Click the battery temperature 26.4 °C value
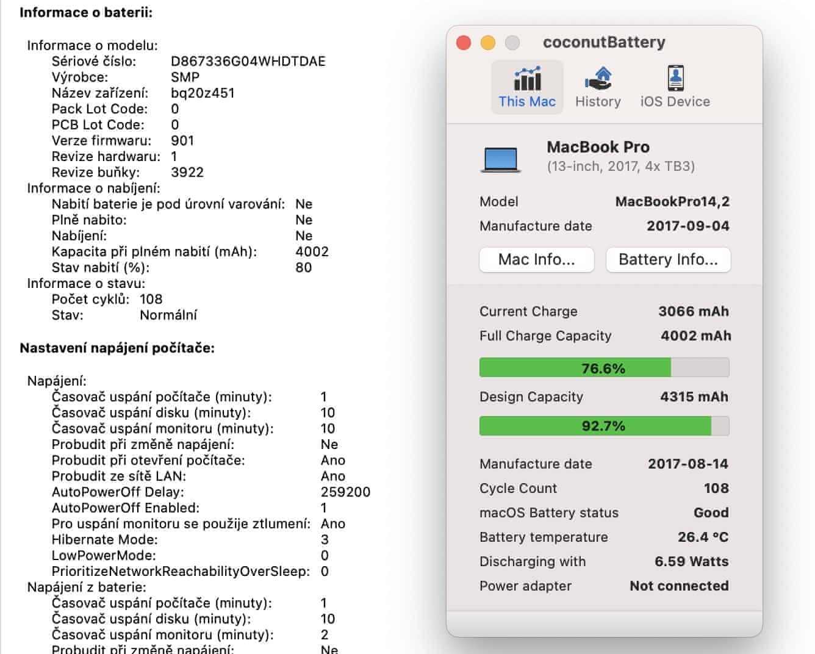Image resolution: width=815 pixels, height=654 pixels. click(x=703, y=537)
